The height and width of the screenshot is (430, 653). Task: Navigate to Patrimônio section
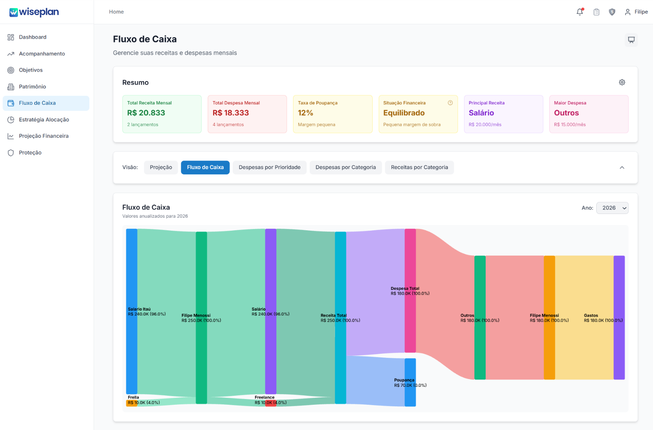coord(46,87)
